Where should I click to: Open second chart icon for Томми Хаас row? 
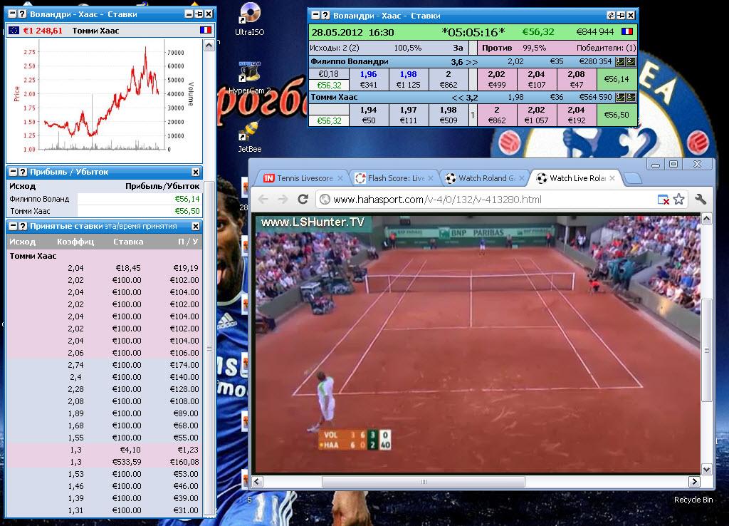(631, 97)
